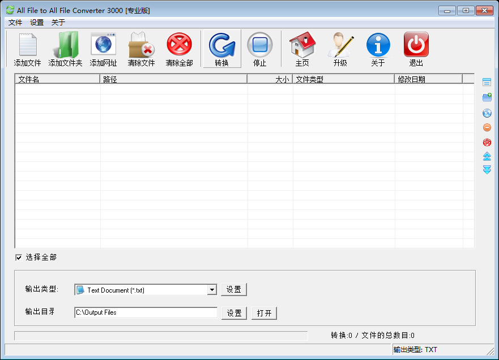Viewport: 499px width, 360px height.
Task: Move item up with sidebar double-arrow icon
Action: [487, 157]
